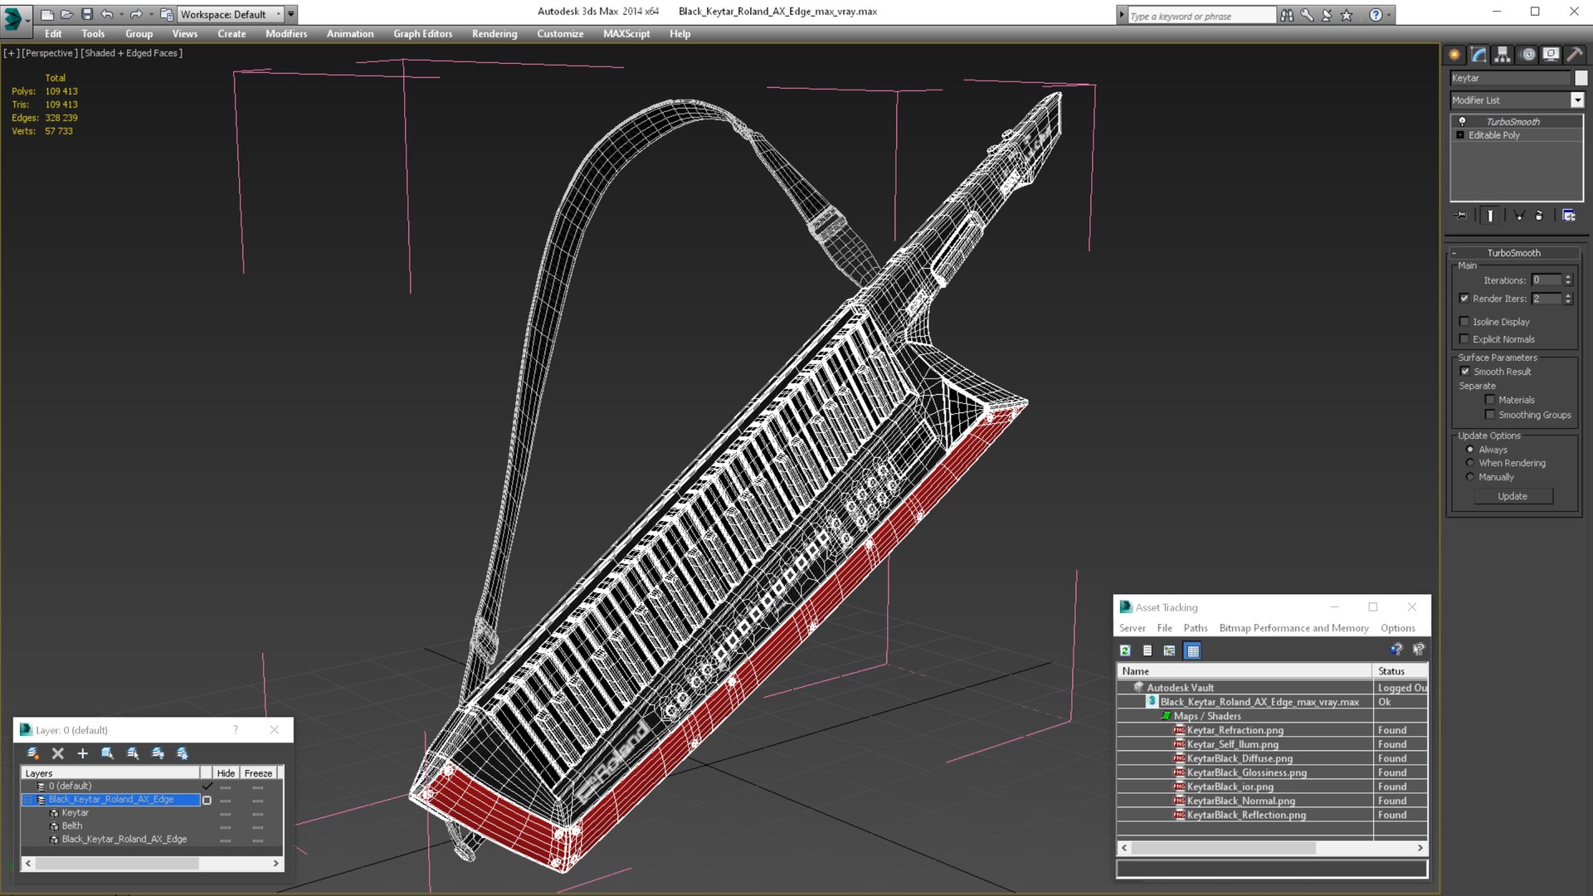Image resolution: width=1593 pixels, height=896 pixels.
Task: Click Hide/Unhide All Layers icon
Action: coord(158,753)
